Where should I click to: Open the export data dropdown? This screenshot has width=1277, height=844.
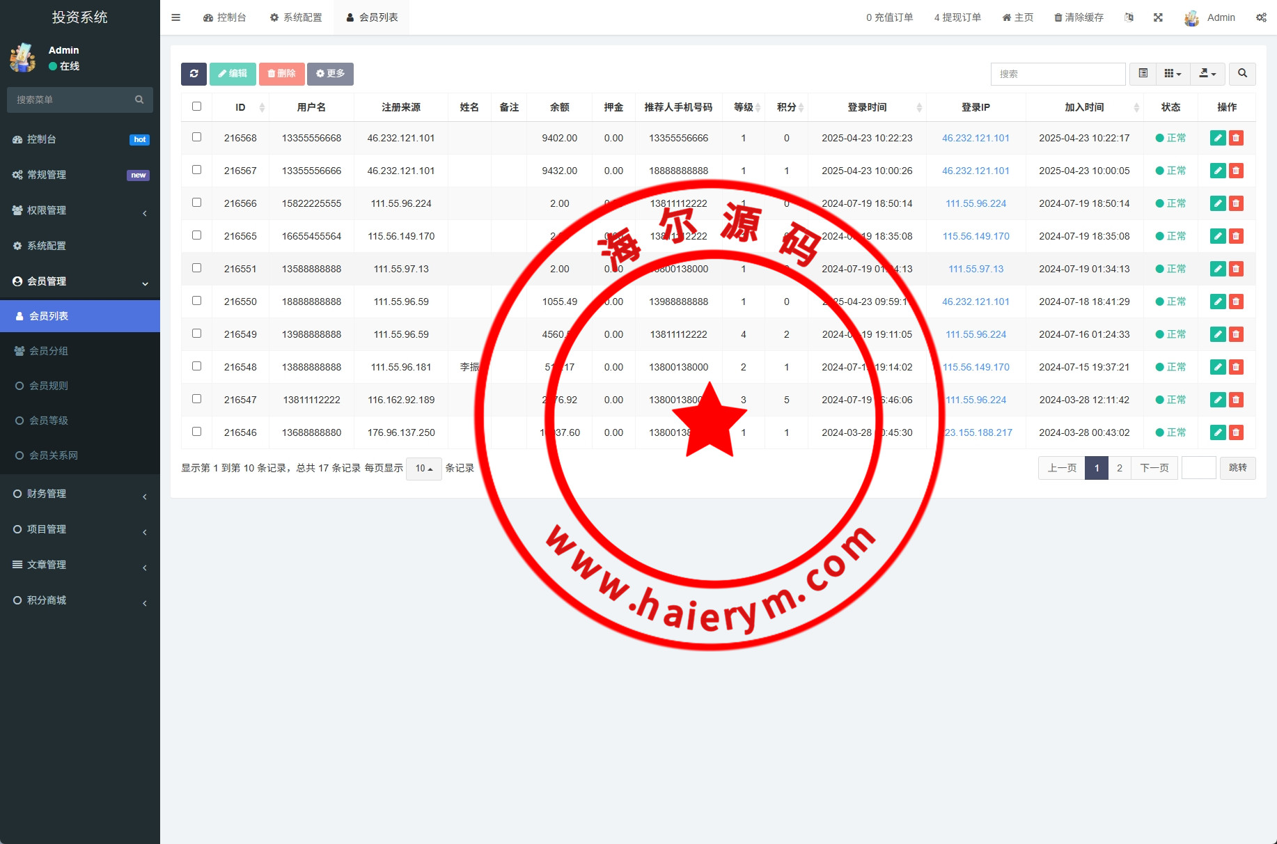[1207, 74]
